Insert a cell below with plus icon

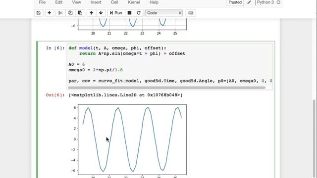pyautogui.click(x=49, y=13)
